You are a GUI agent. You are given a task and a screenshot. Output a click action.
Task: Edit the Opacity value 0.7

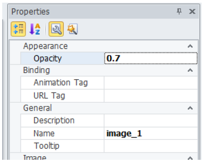click(x=151, y=58)
